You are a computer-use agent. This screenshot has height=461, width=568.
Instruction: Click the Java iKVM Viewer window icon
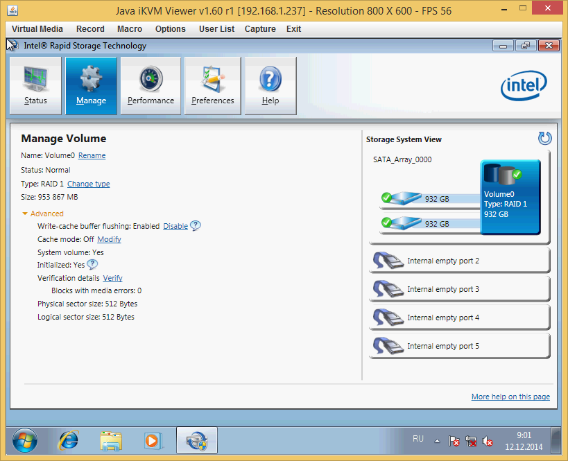pos(12,10)
